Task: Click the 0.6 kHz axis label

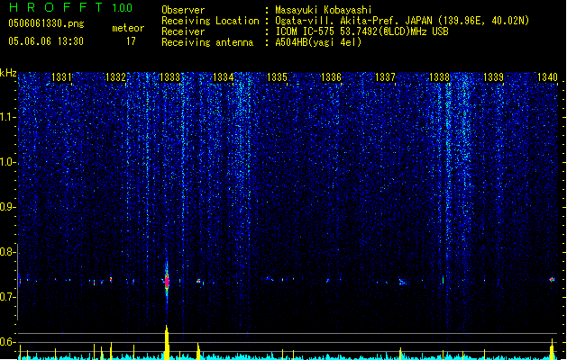Action: pyautogui.click(x=6, y=342)
